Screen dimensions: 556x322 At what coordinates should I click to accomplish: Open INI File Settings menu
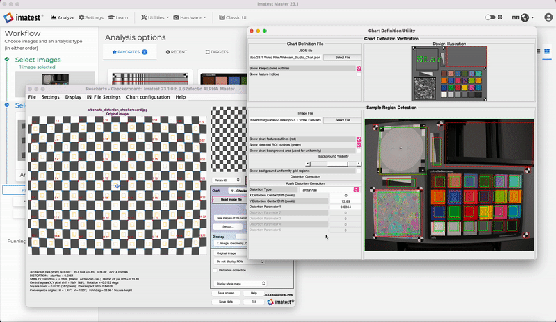pyautogui.click(x=104, y=97)
